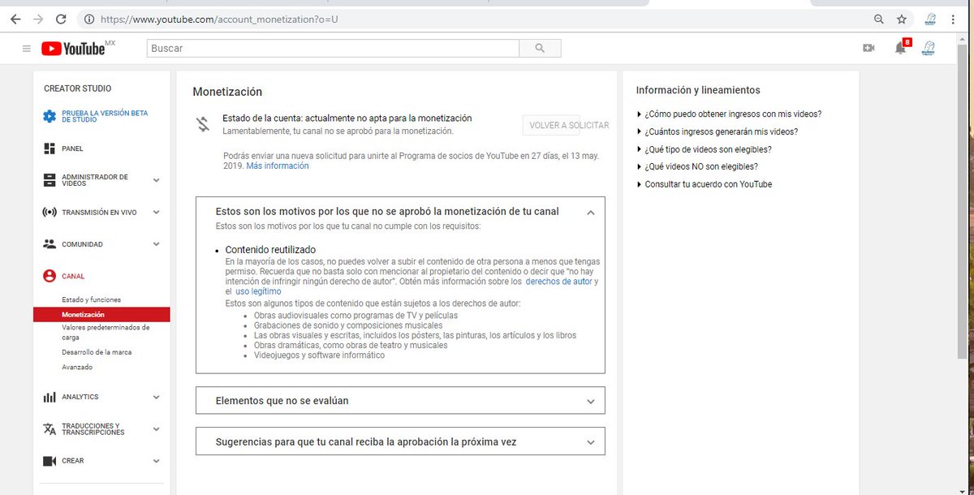Expand Comunidad section chevron
This screenshot has width=974, height=495.
(x=157, y=243)
